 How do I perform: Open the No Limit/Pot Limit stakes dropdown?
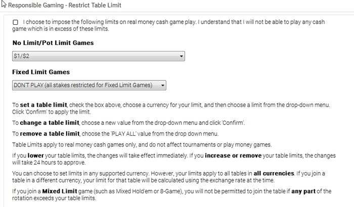[x=98, y=56]
